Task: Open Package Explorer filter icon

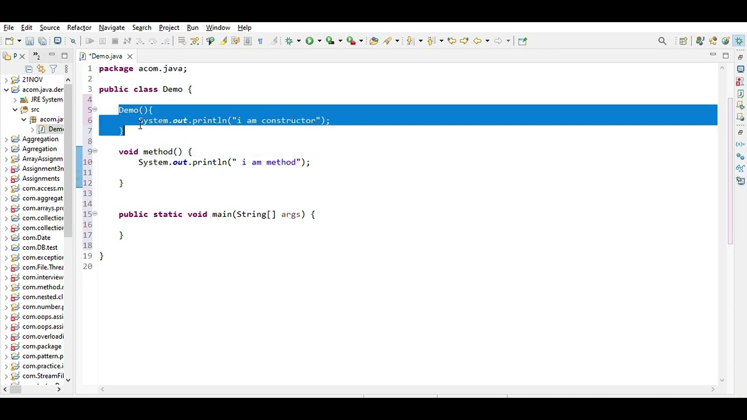Action: coord(53,69)
